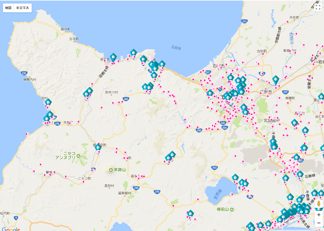Pick the Street View pegman icon

coord(319,204)
